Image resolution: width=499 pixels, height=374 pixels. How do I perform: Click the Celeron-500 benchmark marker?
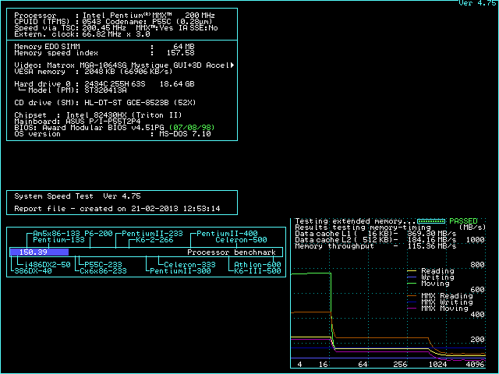[x=241, y=240]
